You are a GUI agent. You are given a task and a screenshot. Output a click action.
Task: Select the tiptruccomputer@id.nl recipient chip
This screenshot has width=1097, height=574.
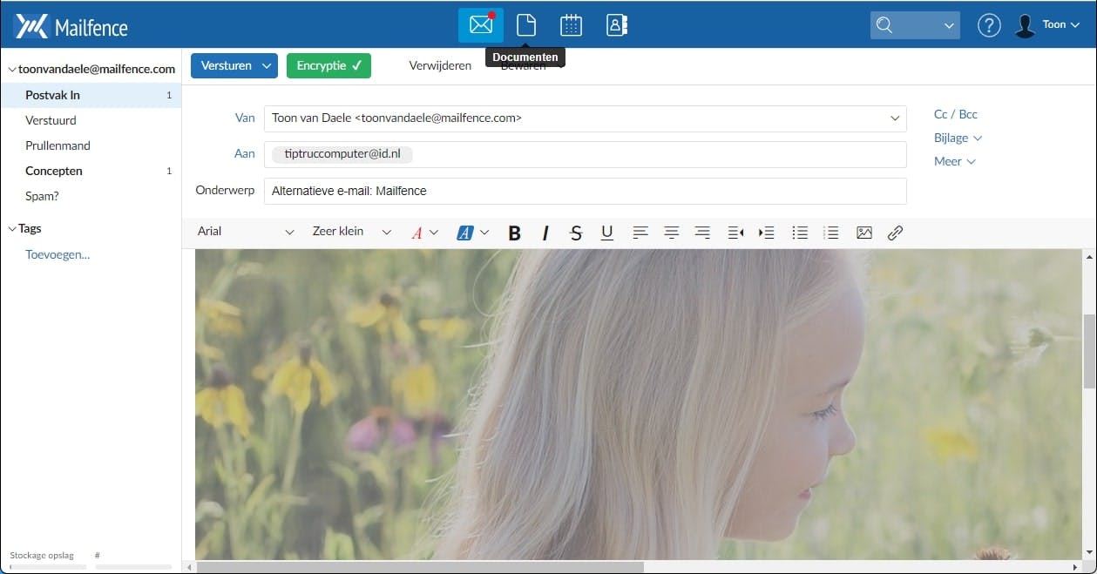[x=342, y=154]
